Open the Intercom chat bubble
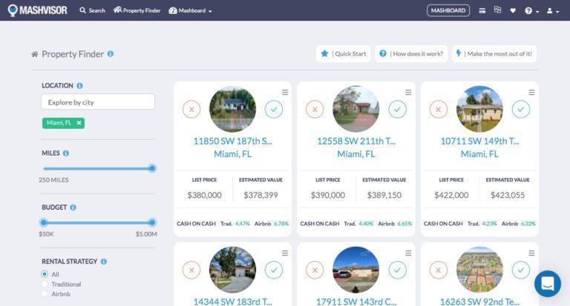The height and width of the screenshot is (306, 570). 548,283
